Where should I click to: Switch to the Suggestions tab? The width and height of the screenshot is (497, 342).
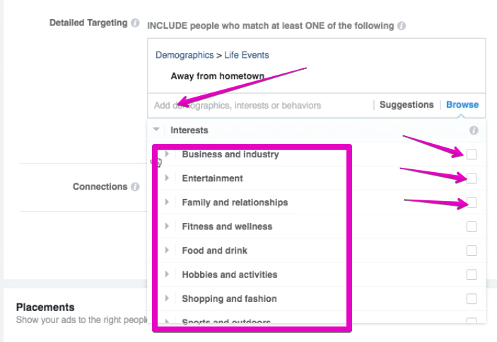click(x=407, y=104)
